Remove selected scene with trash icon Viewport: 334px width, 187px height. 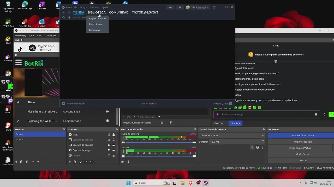pyautogui.click(x=21, y=162)
